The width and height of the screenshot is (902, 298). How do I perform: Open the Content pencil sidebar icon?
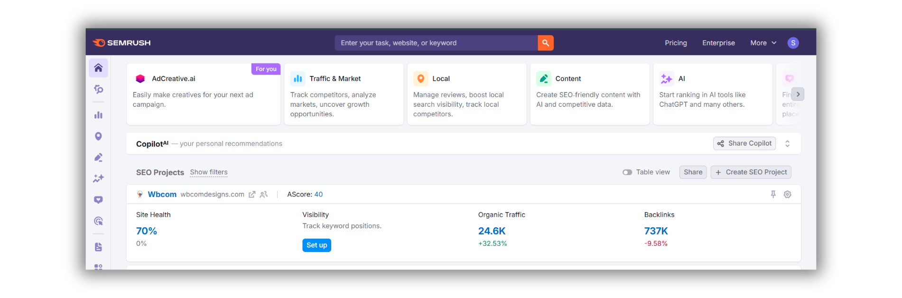coord(98,158)
